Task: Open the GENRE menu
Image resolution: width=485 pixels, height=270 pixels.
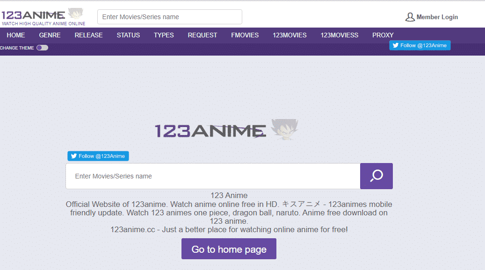Action: pyautogui.click(x=50, y=35)
